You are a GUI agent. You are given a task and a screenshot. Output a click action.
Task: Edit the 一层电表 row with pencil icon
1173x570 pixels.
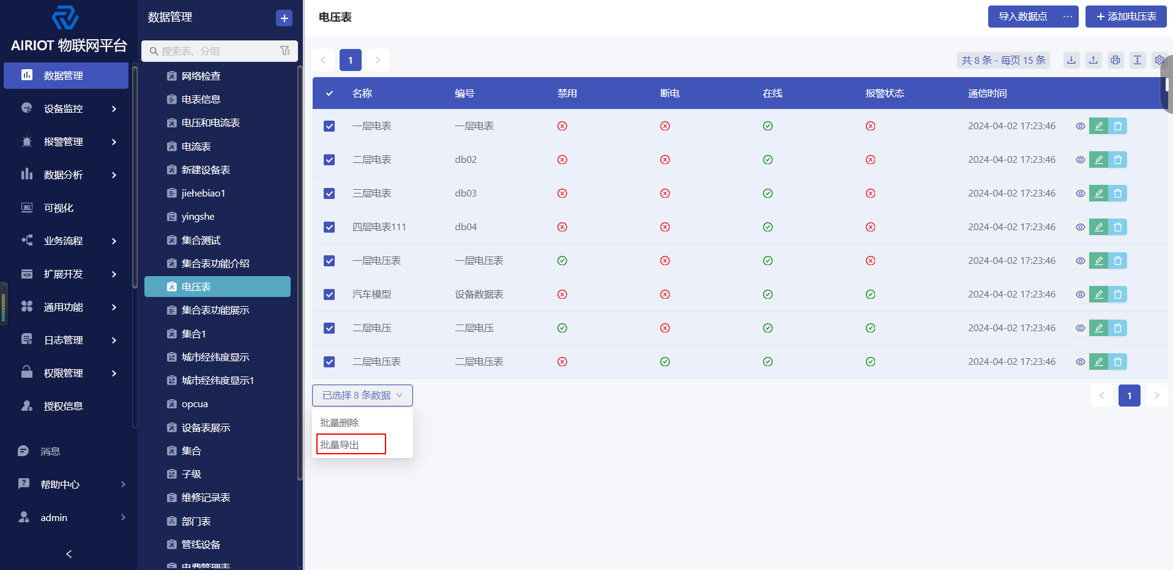pos(1098,126)
